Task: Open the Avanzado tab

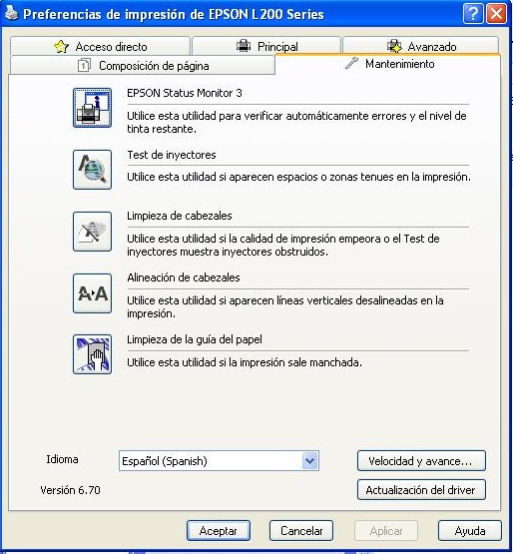Action: 421,46
